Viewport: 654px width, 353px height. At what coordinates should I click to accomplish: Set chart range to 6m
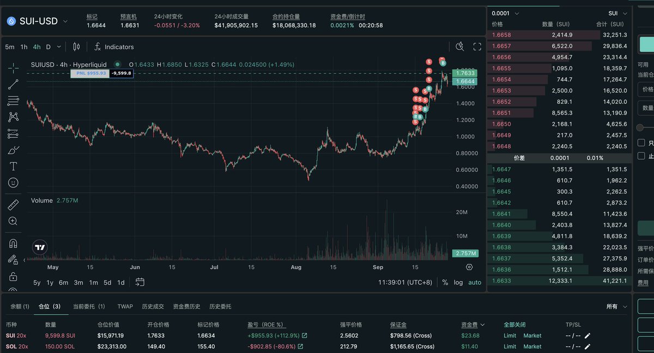64,282
